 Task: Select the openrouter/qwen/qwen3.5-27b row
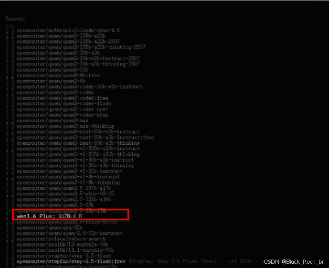pyautogui.click(x=55, y=205)
